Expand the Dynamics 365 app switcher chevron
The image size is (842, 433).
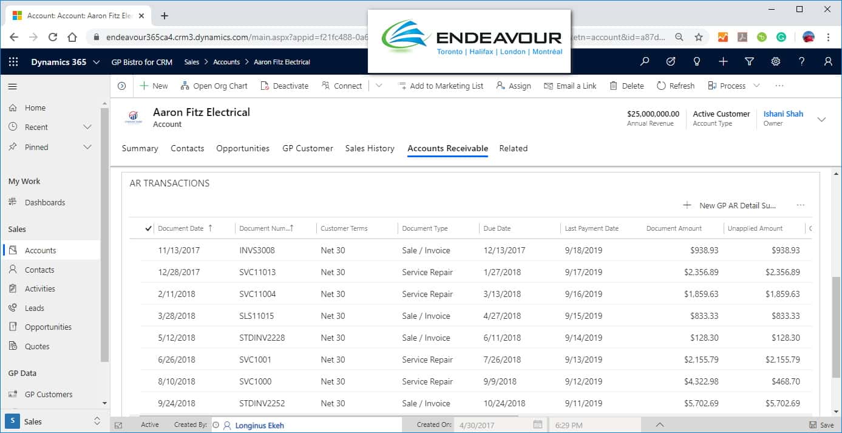click(x=97, y=62)
